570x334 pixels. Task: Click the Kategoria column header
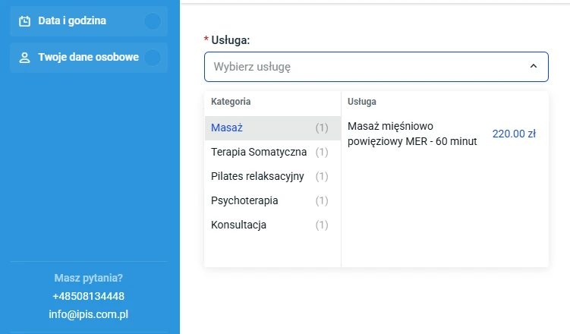(x=231, y=102)
